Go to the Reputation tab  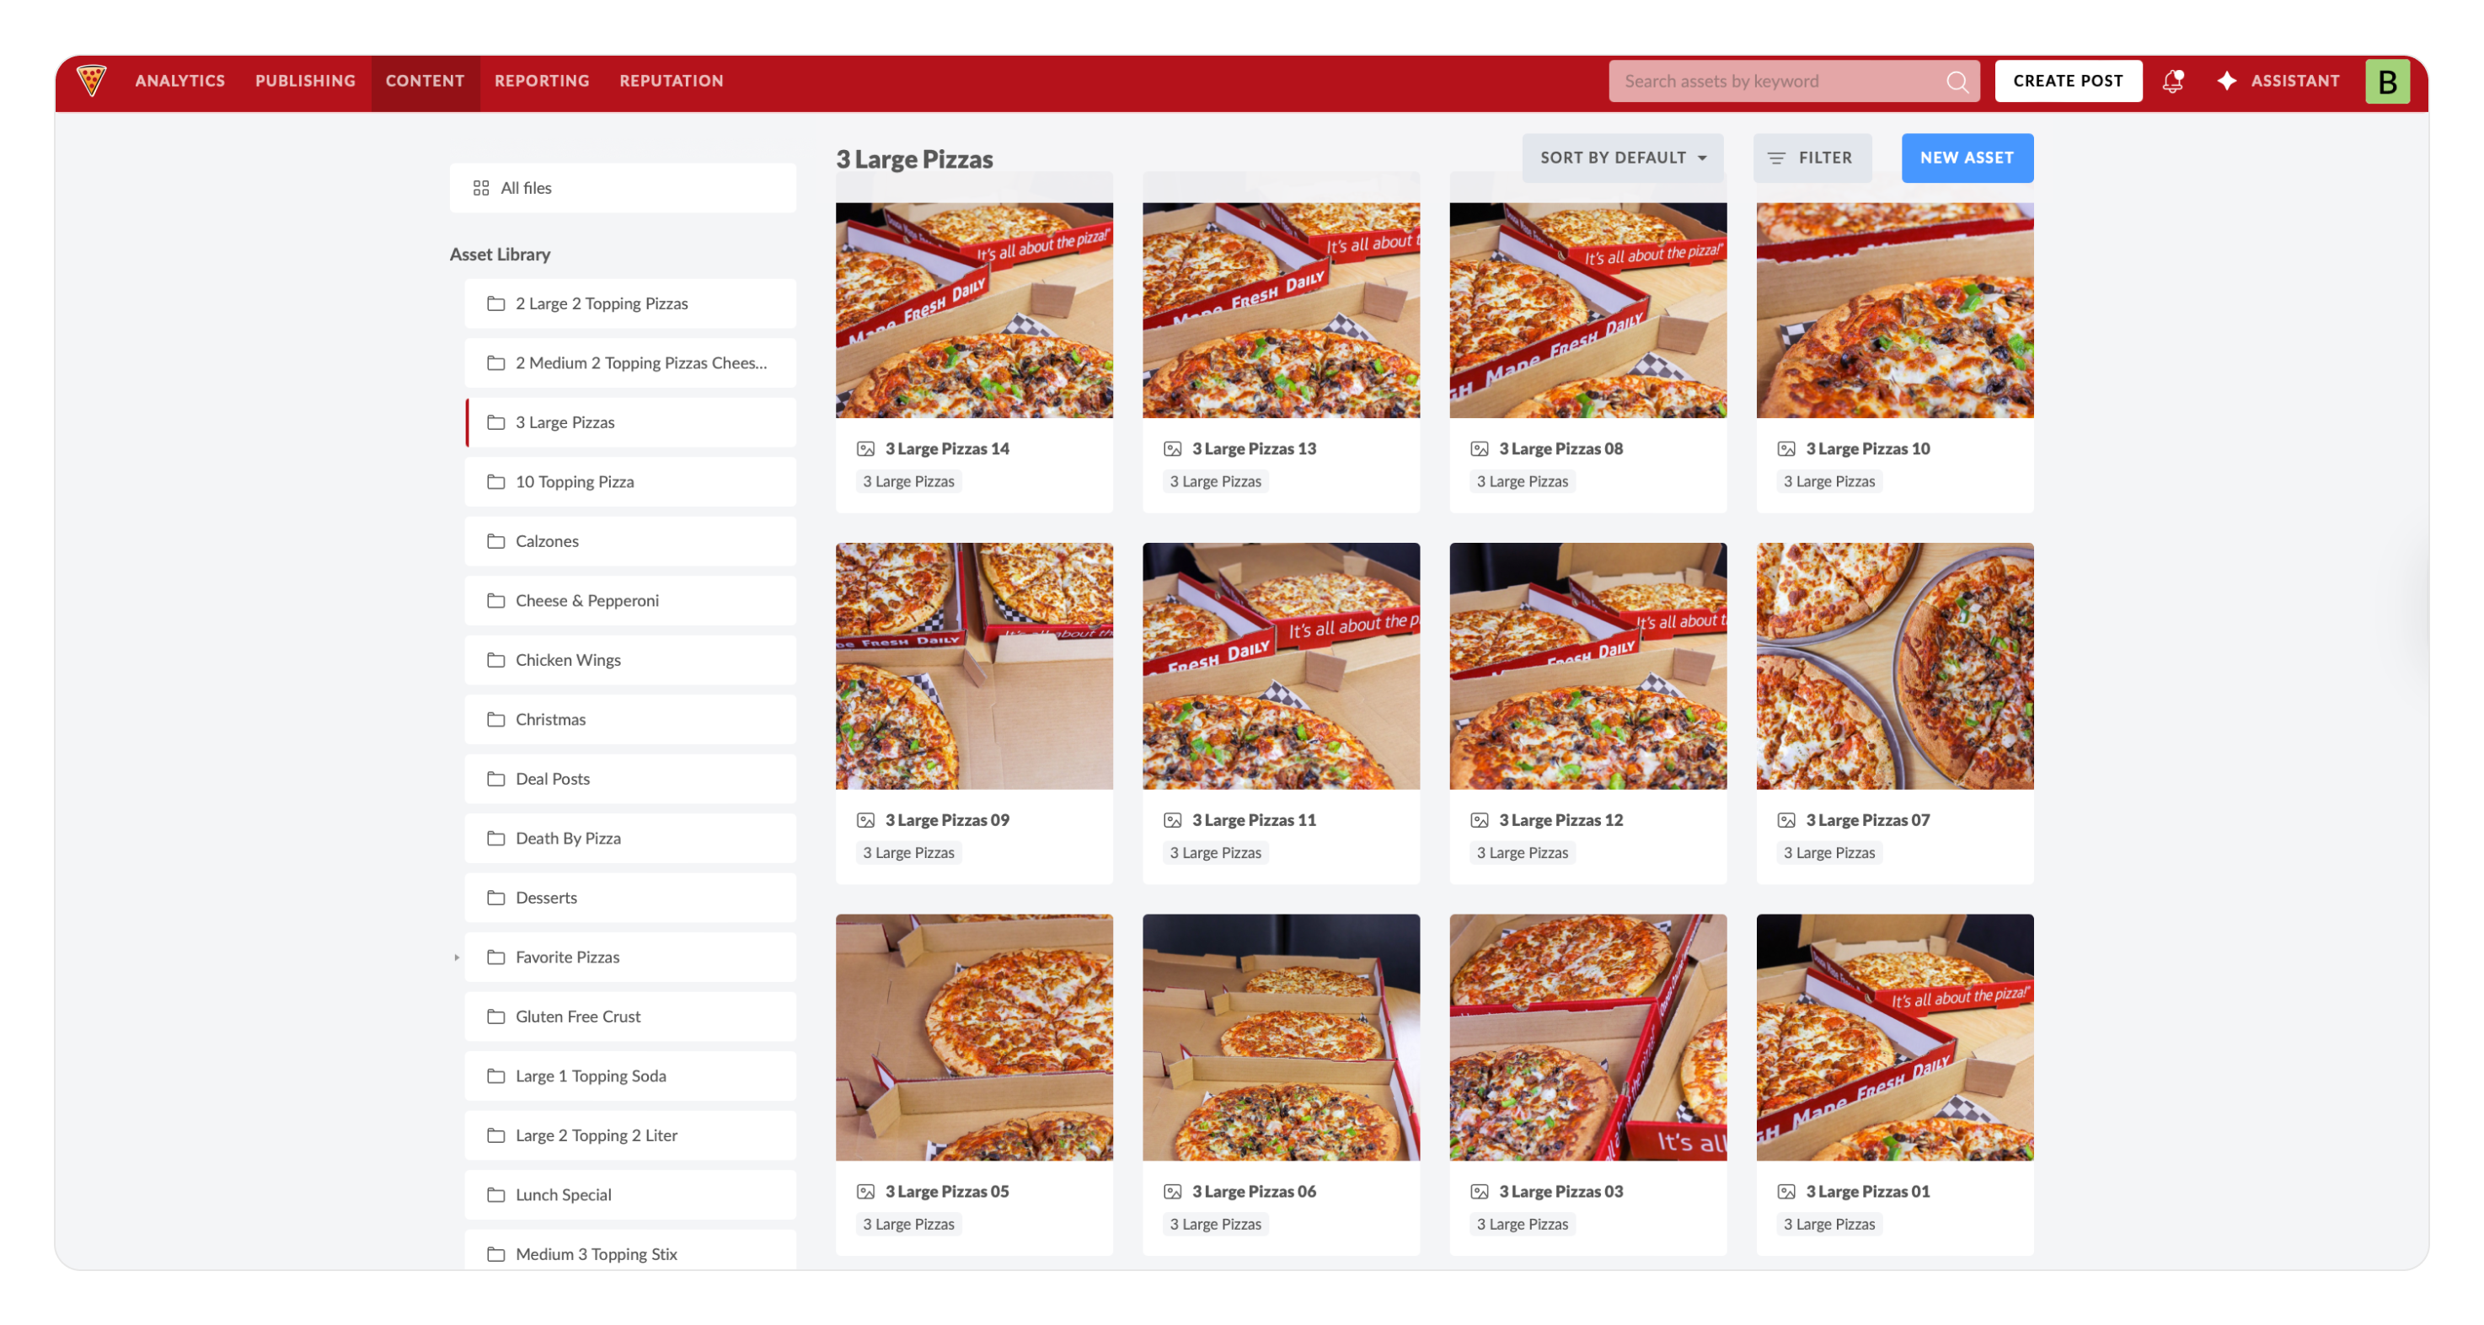coord(672,81)
